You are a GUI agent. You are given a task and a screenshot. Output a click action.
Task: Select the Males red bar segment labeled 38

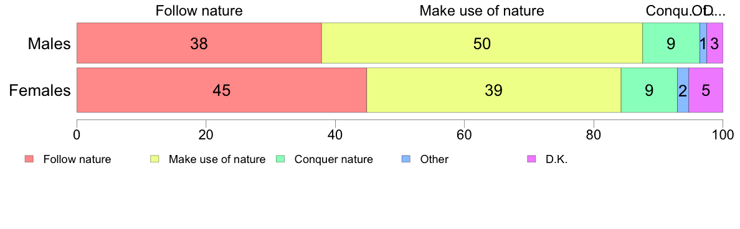click(199, 43)
